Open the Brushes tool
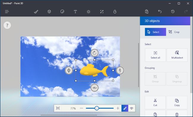The width and height of the screenshot is (193, 117). 36,12
